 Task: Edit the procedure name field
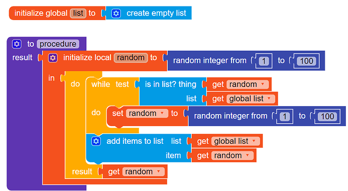pos(58,44)
